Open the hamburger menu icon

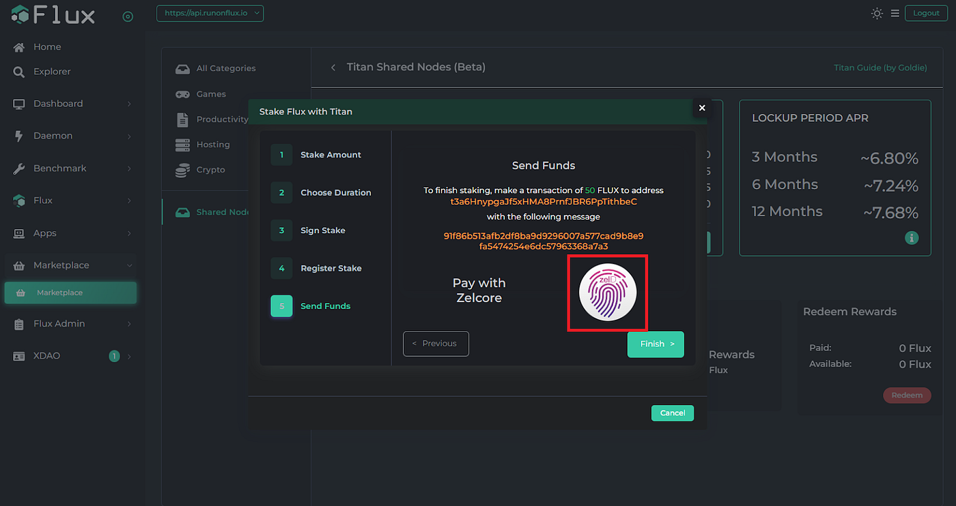(895, 13)
